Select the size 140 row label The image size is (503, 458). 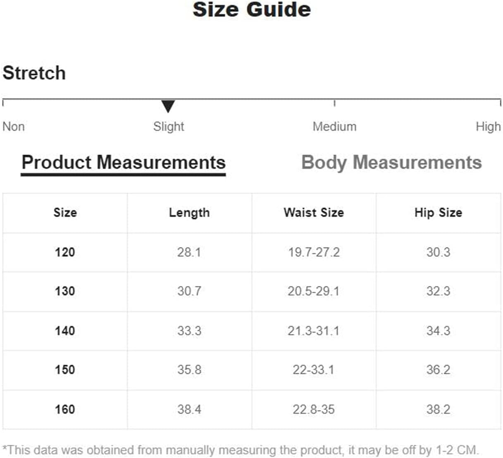pos(65,330)
